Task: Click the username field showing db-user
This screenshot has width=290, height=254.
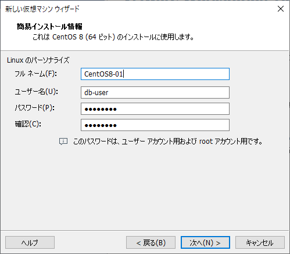Action: coord(155,92)
